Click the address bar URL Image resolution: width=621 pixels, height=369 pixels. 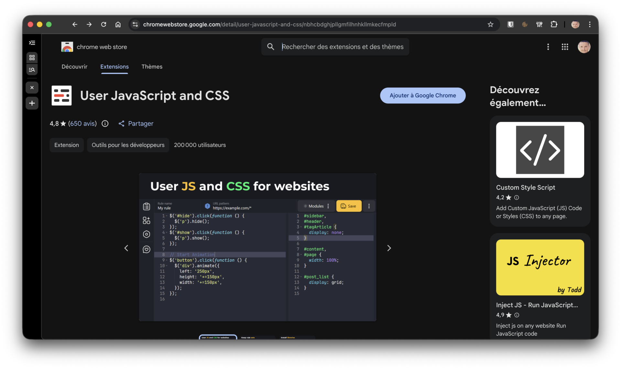pos(269,25)
